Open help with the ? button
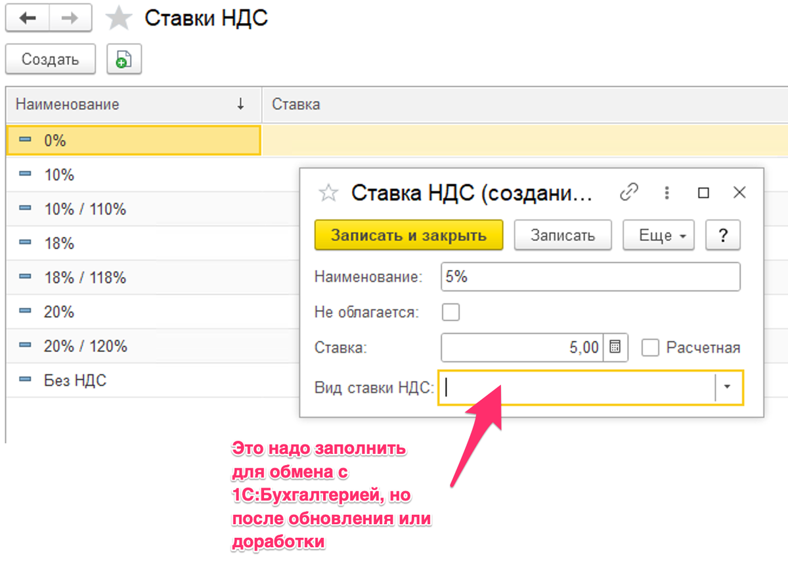Viewport: 788px width, 578px height. coord(723,235)
